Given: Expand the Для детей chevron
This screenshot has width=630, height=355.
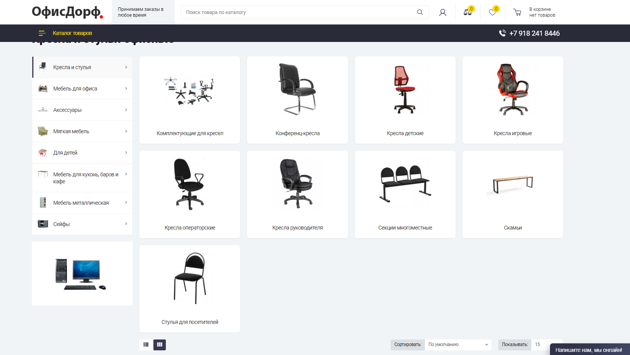Looking at the screenshot, I should [x=126, y=153].
